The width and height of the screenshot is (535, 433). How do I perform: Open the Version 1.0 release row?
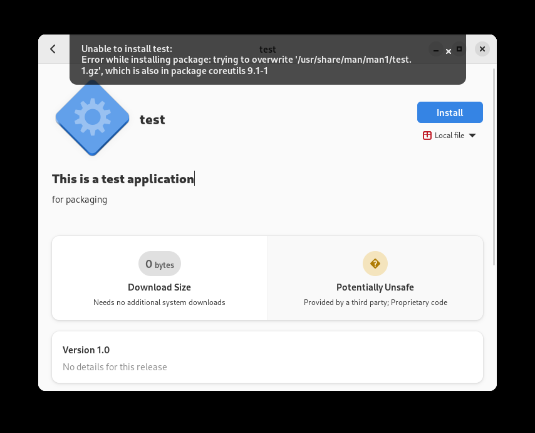tap(267, 357)
